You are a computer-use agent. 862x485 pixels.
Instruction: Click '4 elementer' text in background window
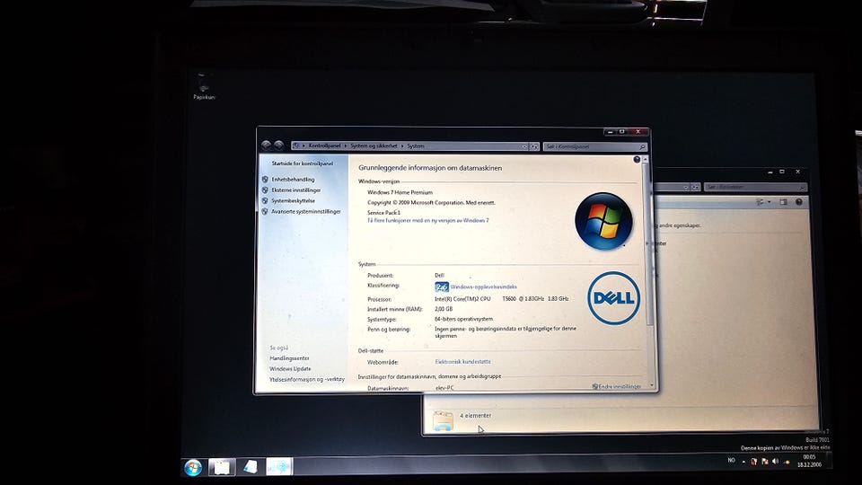(476, 416)
